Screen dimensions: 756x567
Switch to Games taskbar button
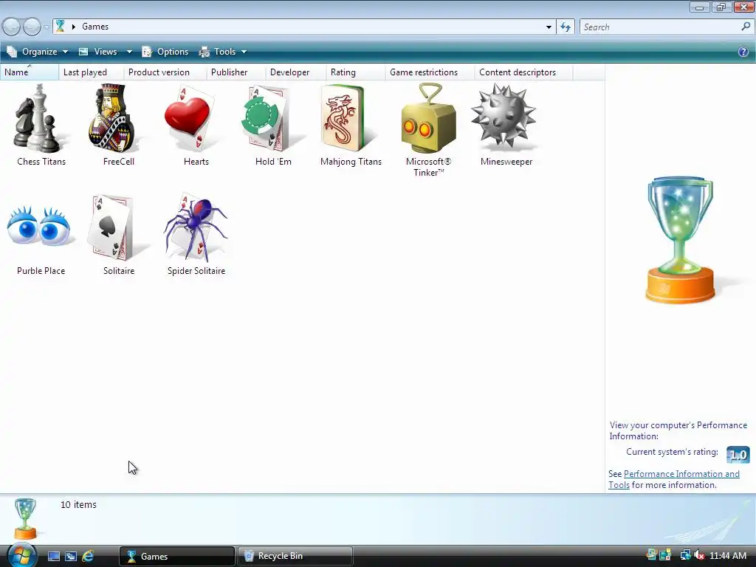177,556
